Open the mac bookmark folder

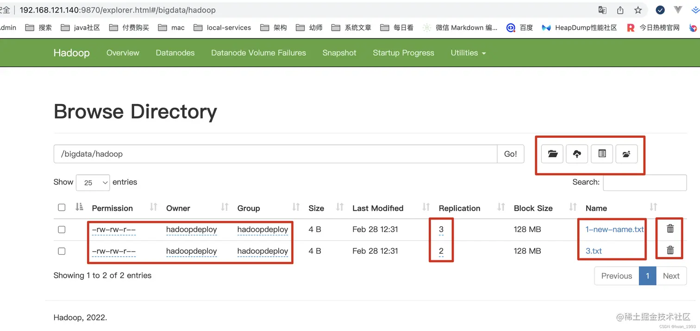(x=171, y=28)
